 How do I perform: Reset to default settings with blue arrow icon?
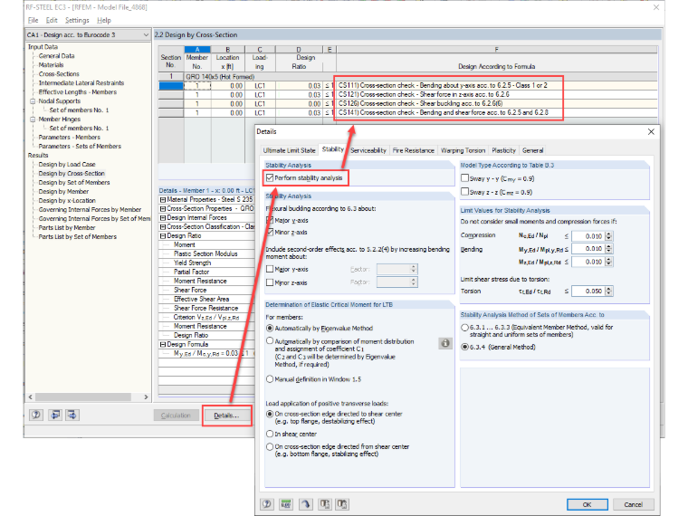point(305,504)
